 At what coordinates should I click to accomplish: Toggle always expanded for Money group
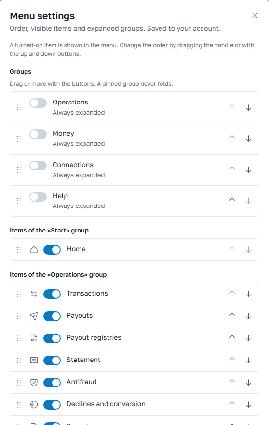pyautogui.click(x=38, y=134)
